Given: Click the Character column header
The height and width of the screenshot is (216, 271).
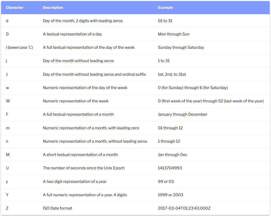Looking at the screenshot, I should 15,7.
